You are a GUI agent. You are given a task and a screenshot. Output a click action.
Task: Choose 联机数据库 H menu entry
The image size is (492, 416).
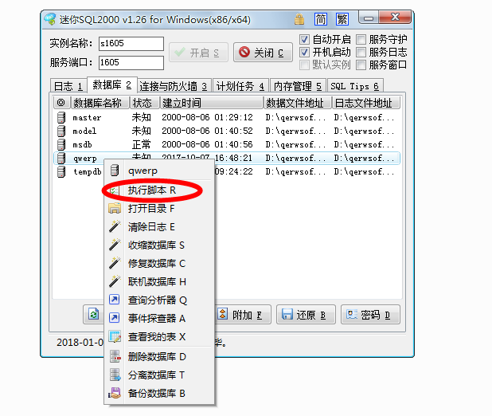click(x=159, y=281)
